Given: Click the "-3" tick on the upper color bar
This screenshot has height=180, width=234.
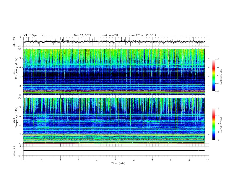Looking at the screenshot, I should click(x=218, y=59).
